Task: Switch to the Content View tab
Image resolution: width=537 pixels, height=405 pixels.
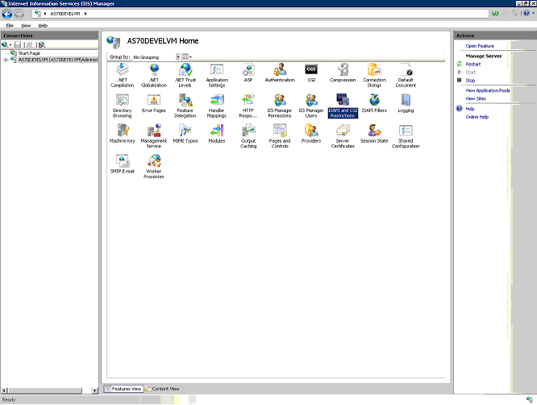Action: (x=162, y=389)
